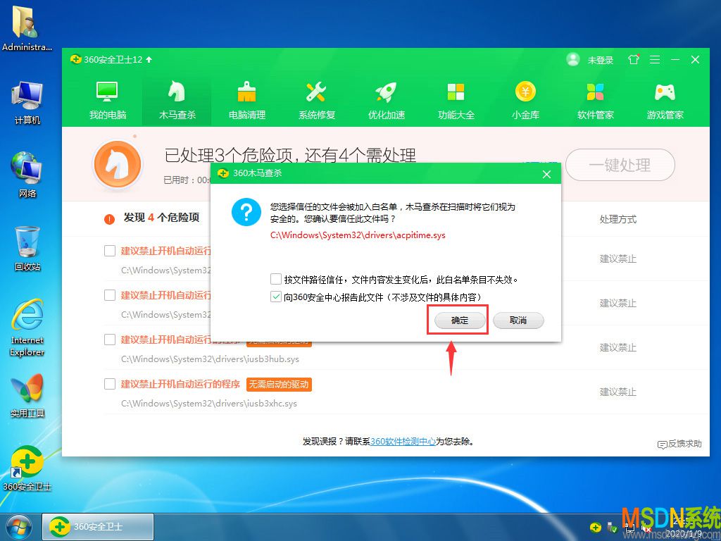Tick the checkbox for iusb3xhc.sys row
This screenshot has width=721, height=541.
click(109, 384)
